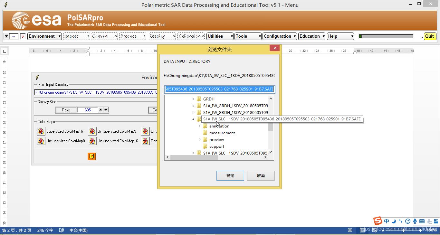
Task: Click the 150% zoom level text
Action: [x=432, y=230]
